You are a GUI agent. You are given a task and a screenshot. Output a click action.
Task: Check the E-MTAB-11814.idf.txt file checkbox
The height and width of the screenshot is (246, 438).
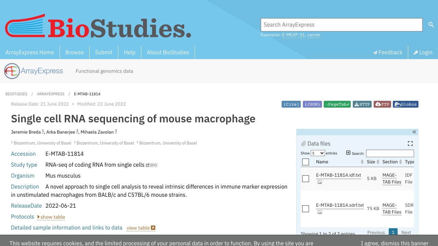coord(306,179)
